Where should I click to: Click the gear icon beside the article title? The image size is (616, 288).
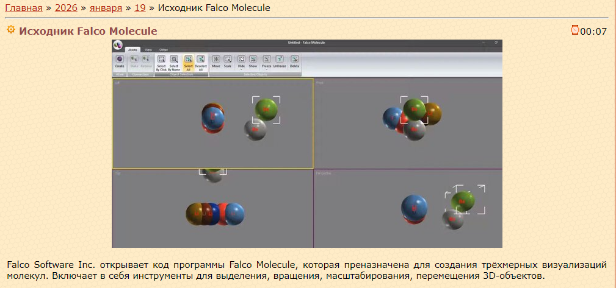(11, 29)
